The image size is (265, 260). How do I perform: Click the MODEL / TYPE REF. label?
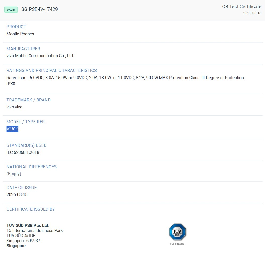pyautogui.click(x=26, y=122)
